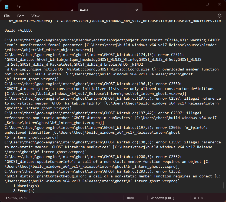Open the File menu

(x=7, y=16)
